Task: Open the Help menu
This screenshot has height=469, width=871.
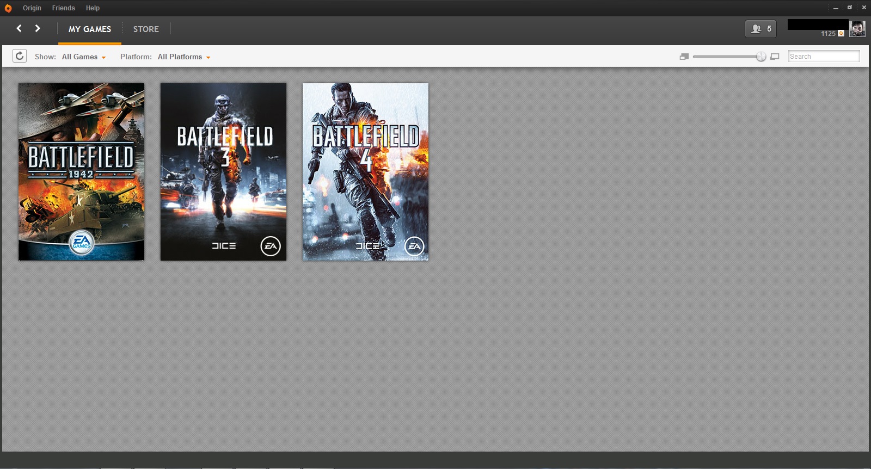Action: (93, 8)
